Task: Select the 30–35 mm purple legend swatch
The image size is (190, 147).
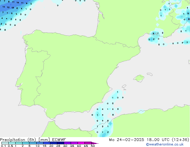Action: [x=67, y=143]
